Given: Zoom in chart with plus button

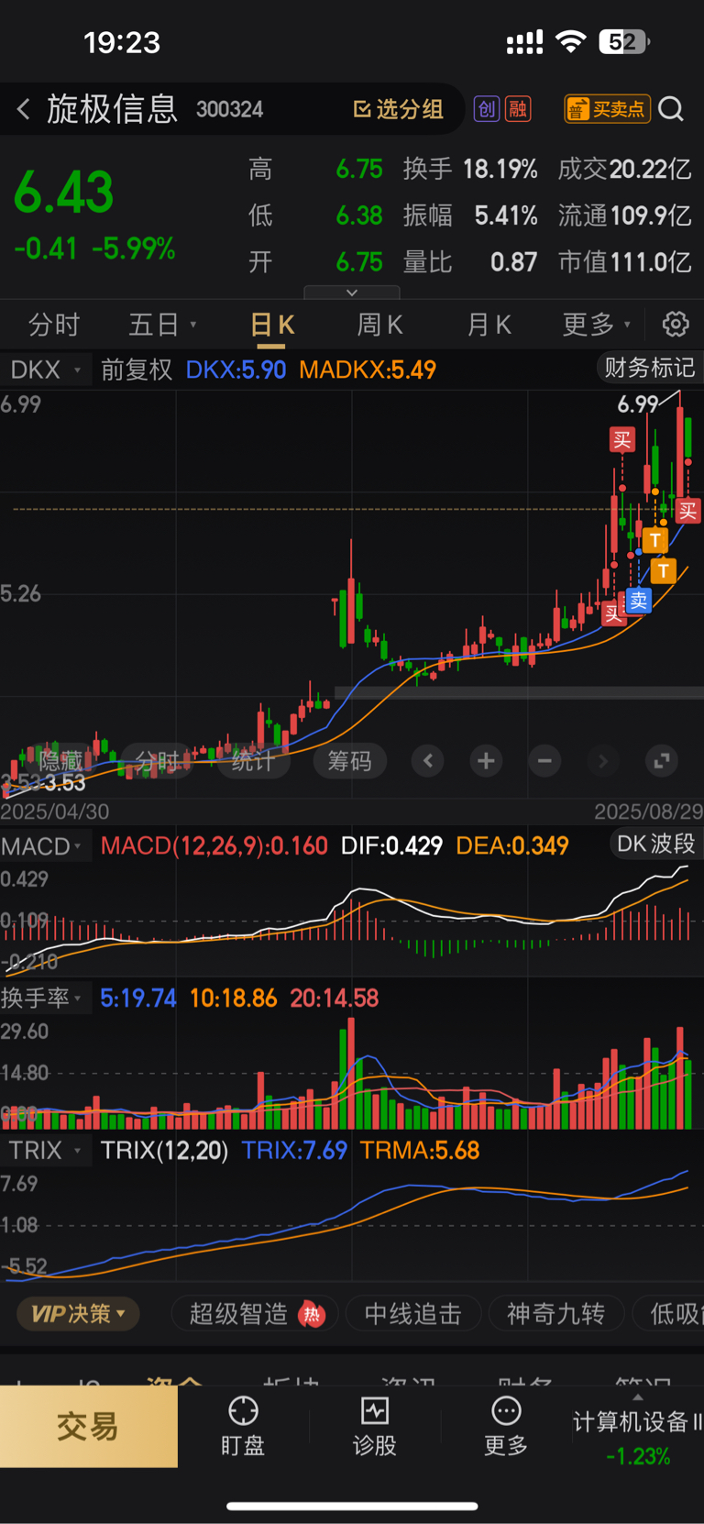Looking at the screenshot, I should click(487, 760).
